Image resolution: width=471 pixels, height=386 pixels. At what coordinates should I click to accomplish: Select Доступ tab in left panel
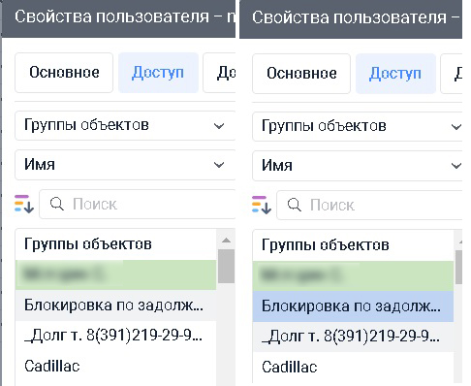pyautogui.click(x=158, y=73)
